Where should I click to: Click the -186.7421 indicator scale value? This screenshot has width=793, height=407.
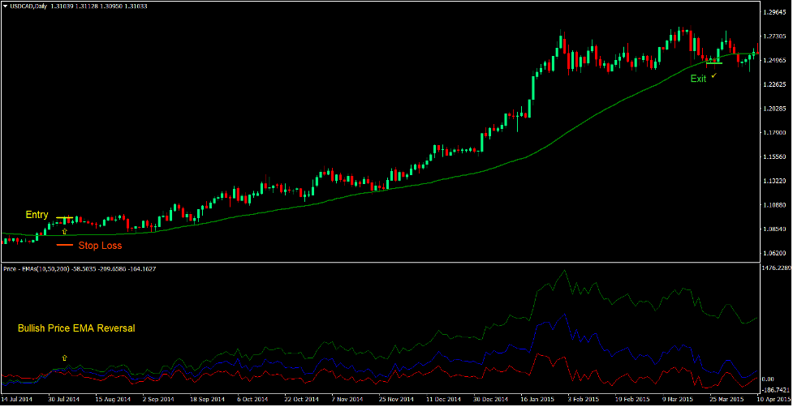pos(776,390)
